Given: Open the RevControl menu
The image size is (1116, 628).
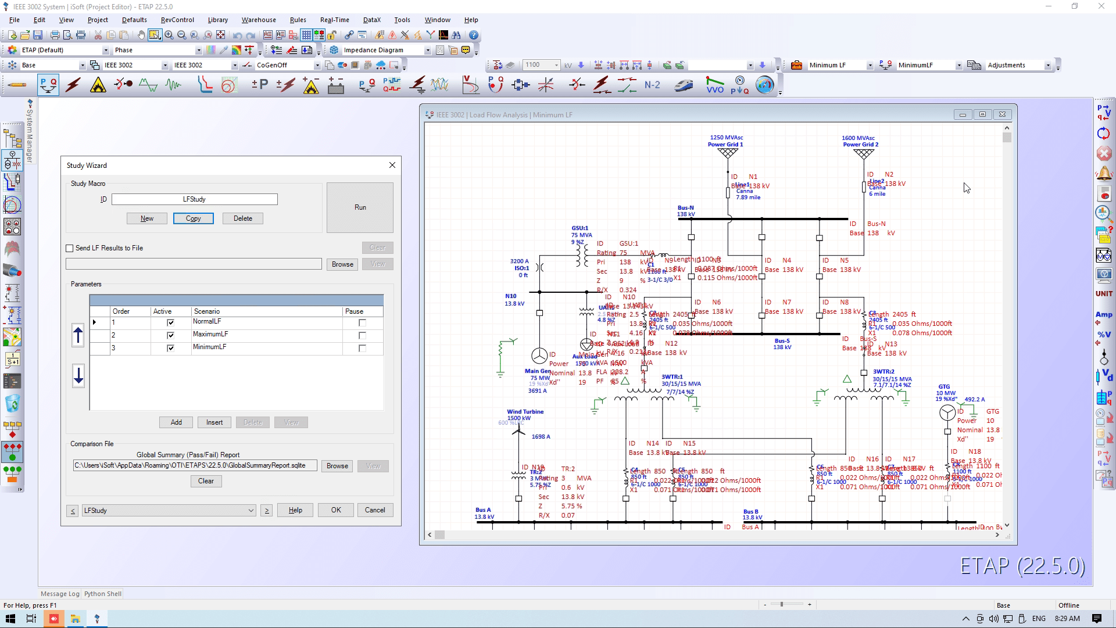Looking at the screenshot, I should point(177,20).
